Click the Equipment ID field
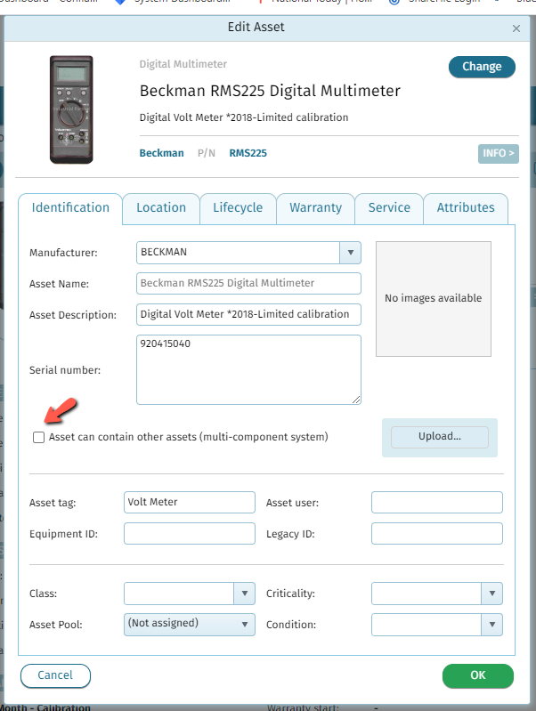The height and width of the screenshot is (711, 536). 190,534
